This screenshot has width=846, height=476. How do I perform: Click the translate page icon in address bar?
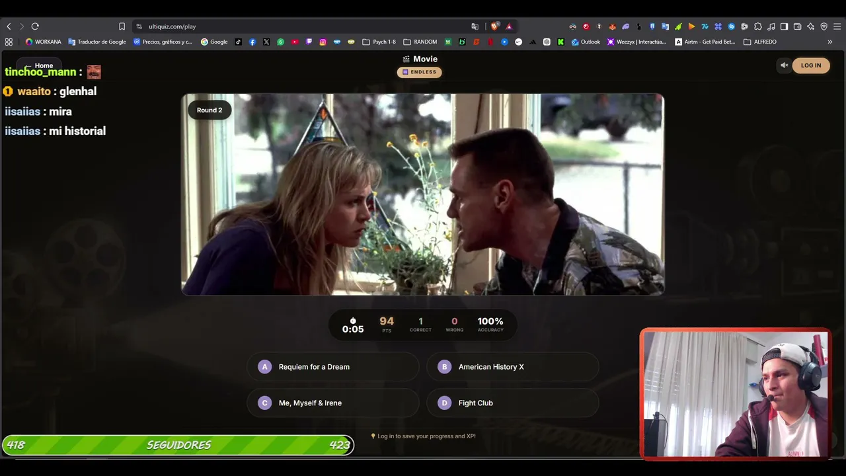coord(475,26)
